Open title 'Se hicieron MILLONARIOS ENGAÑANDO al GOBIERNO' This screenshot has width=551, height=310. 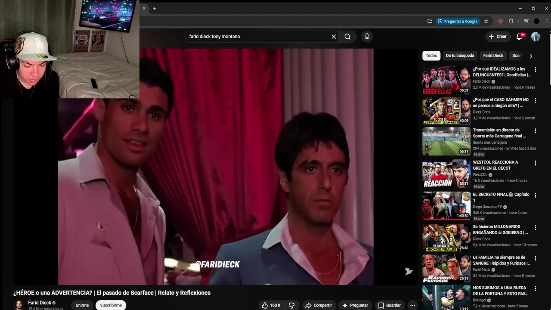click(500, 229)
